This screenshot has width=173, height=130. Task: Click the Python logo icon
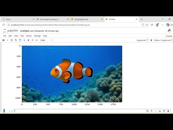pyautogui.click(x=169, y=31)
